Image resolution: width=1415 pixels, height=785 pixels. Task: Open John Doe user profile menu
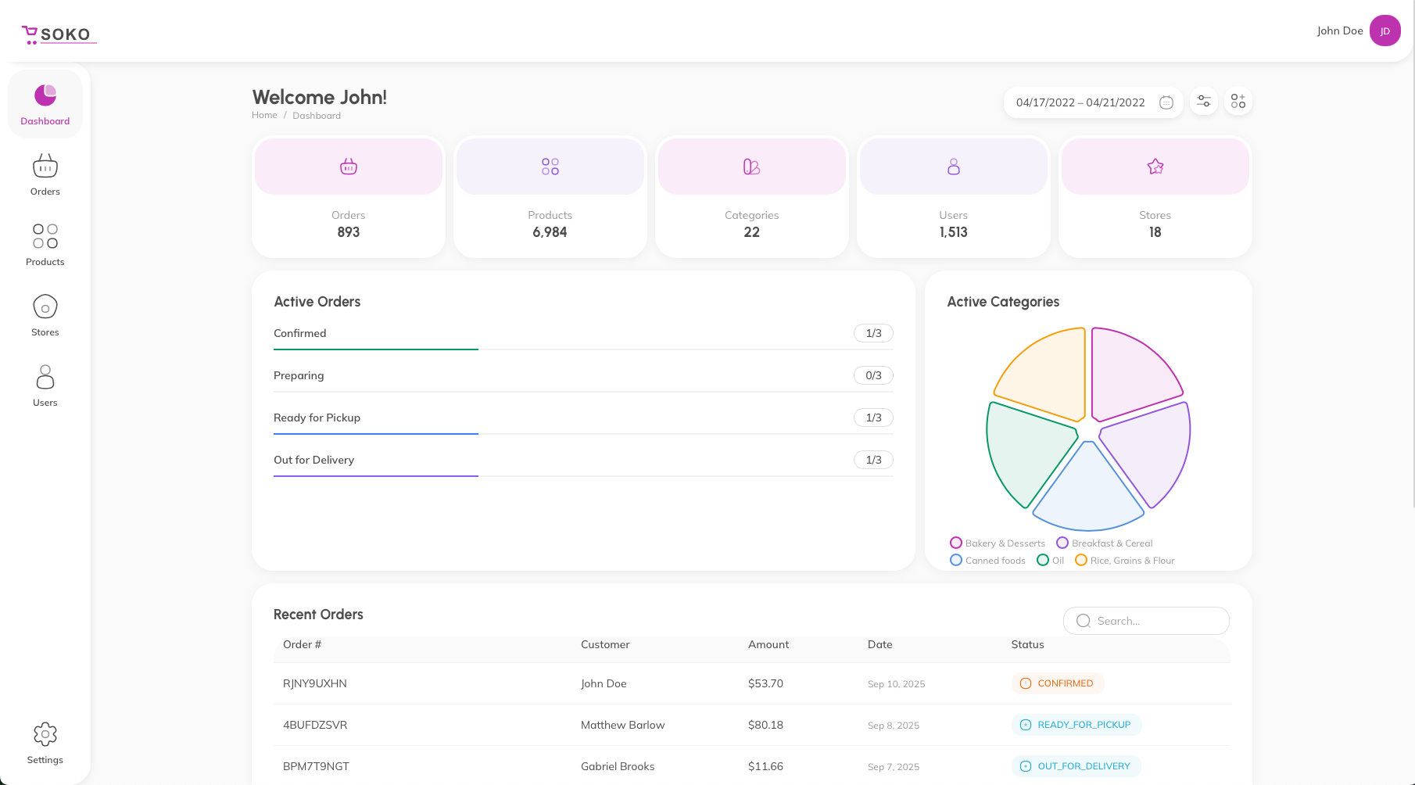click(x=1339, y=31)
